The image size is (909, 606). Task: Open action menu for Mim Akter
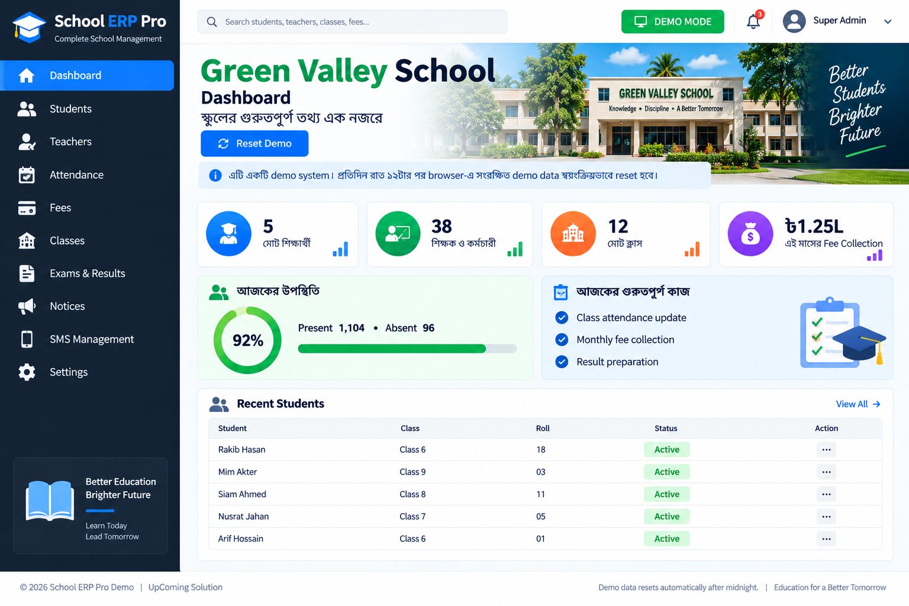point(826,472)
